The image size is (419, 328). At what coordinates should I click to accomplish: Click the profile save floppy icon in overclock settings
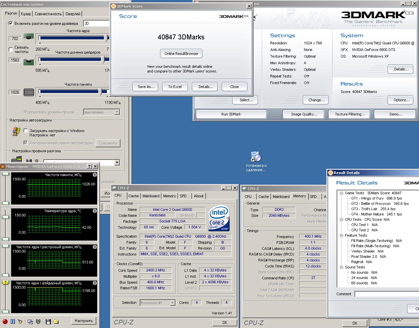coord(29,161)
